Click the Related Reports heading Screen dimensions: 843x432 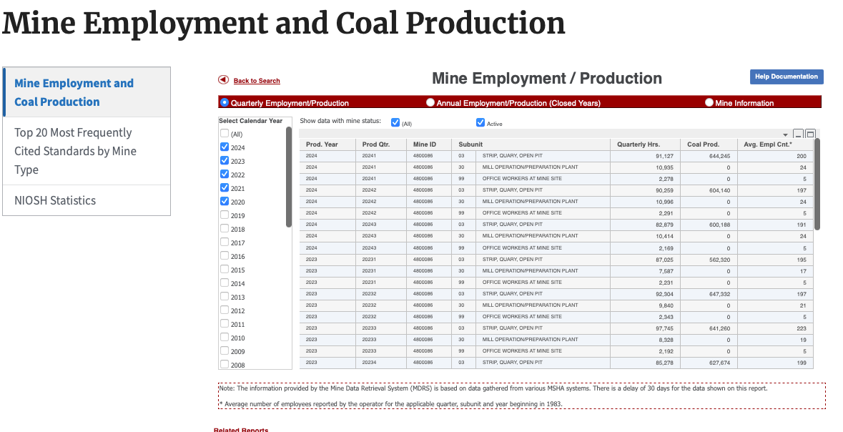pos(241,430)
